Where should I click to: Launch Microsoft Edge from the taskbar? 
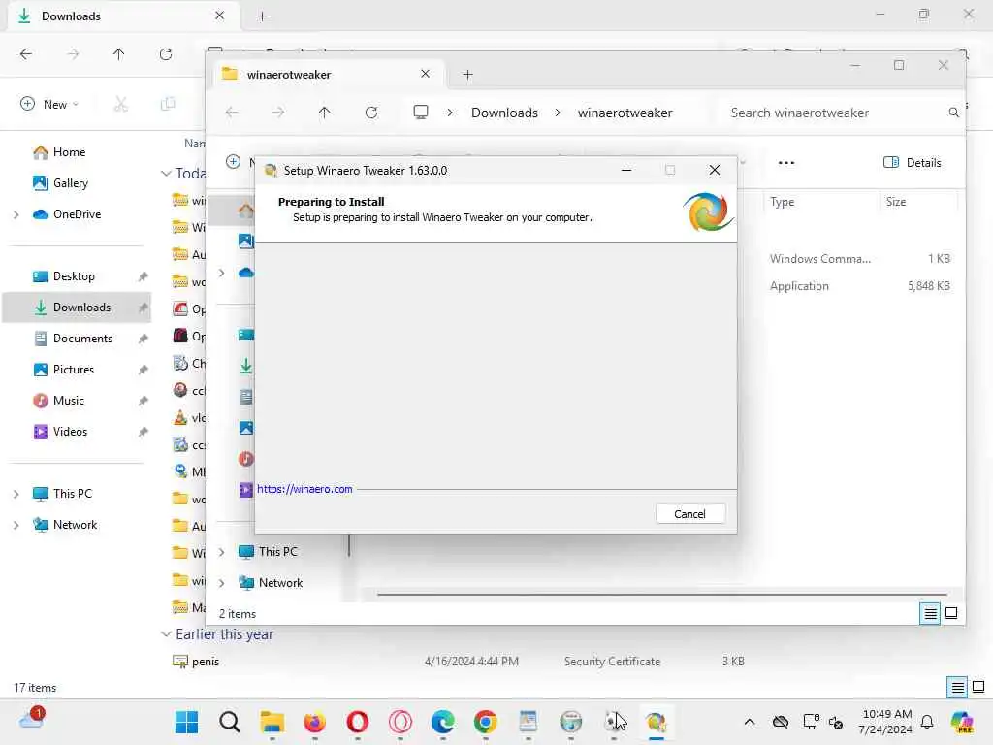(442, 722)
